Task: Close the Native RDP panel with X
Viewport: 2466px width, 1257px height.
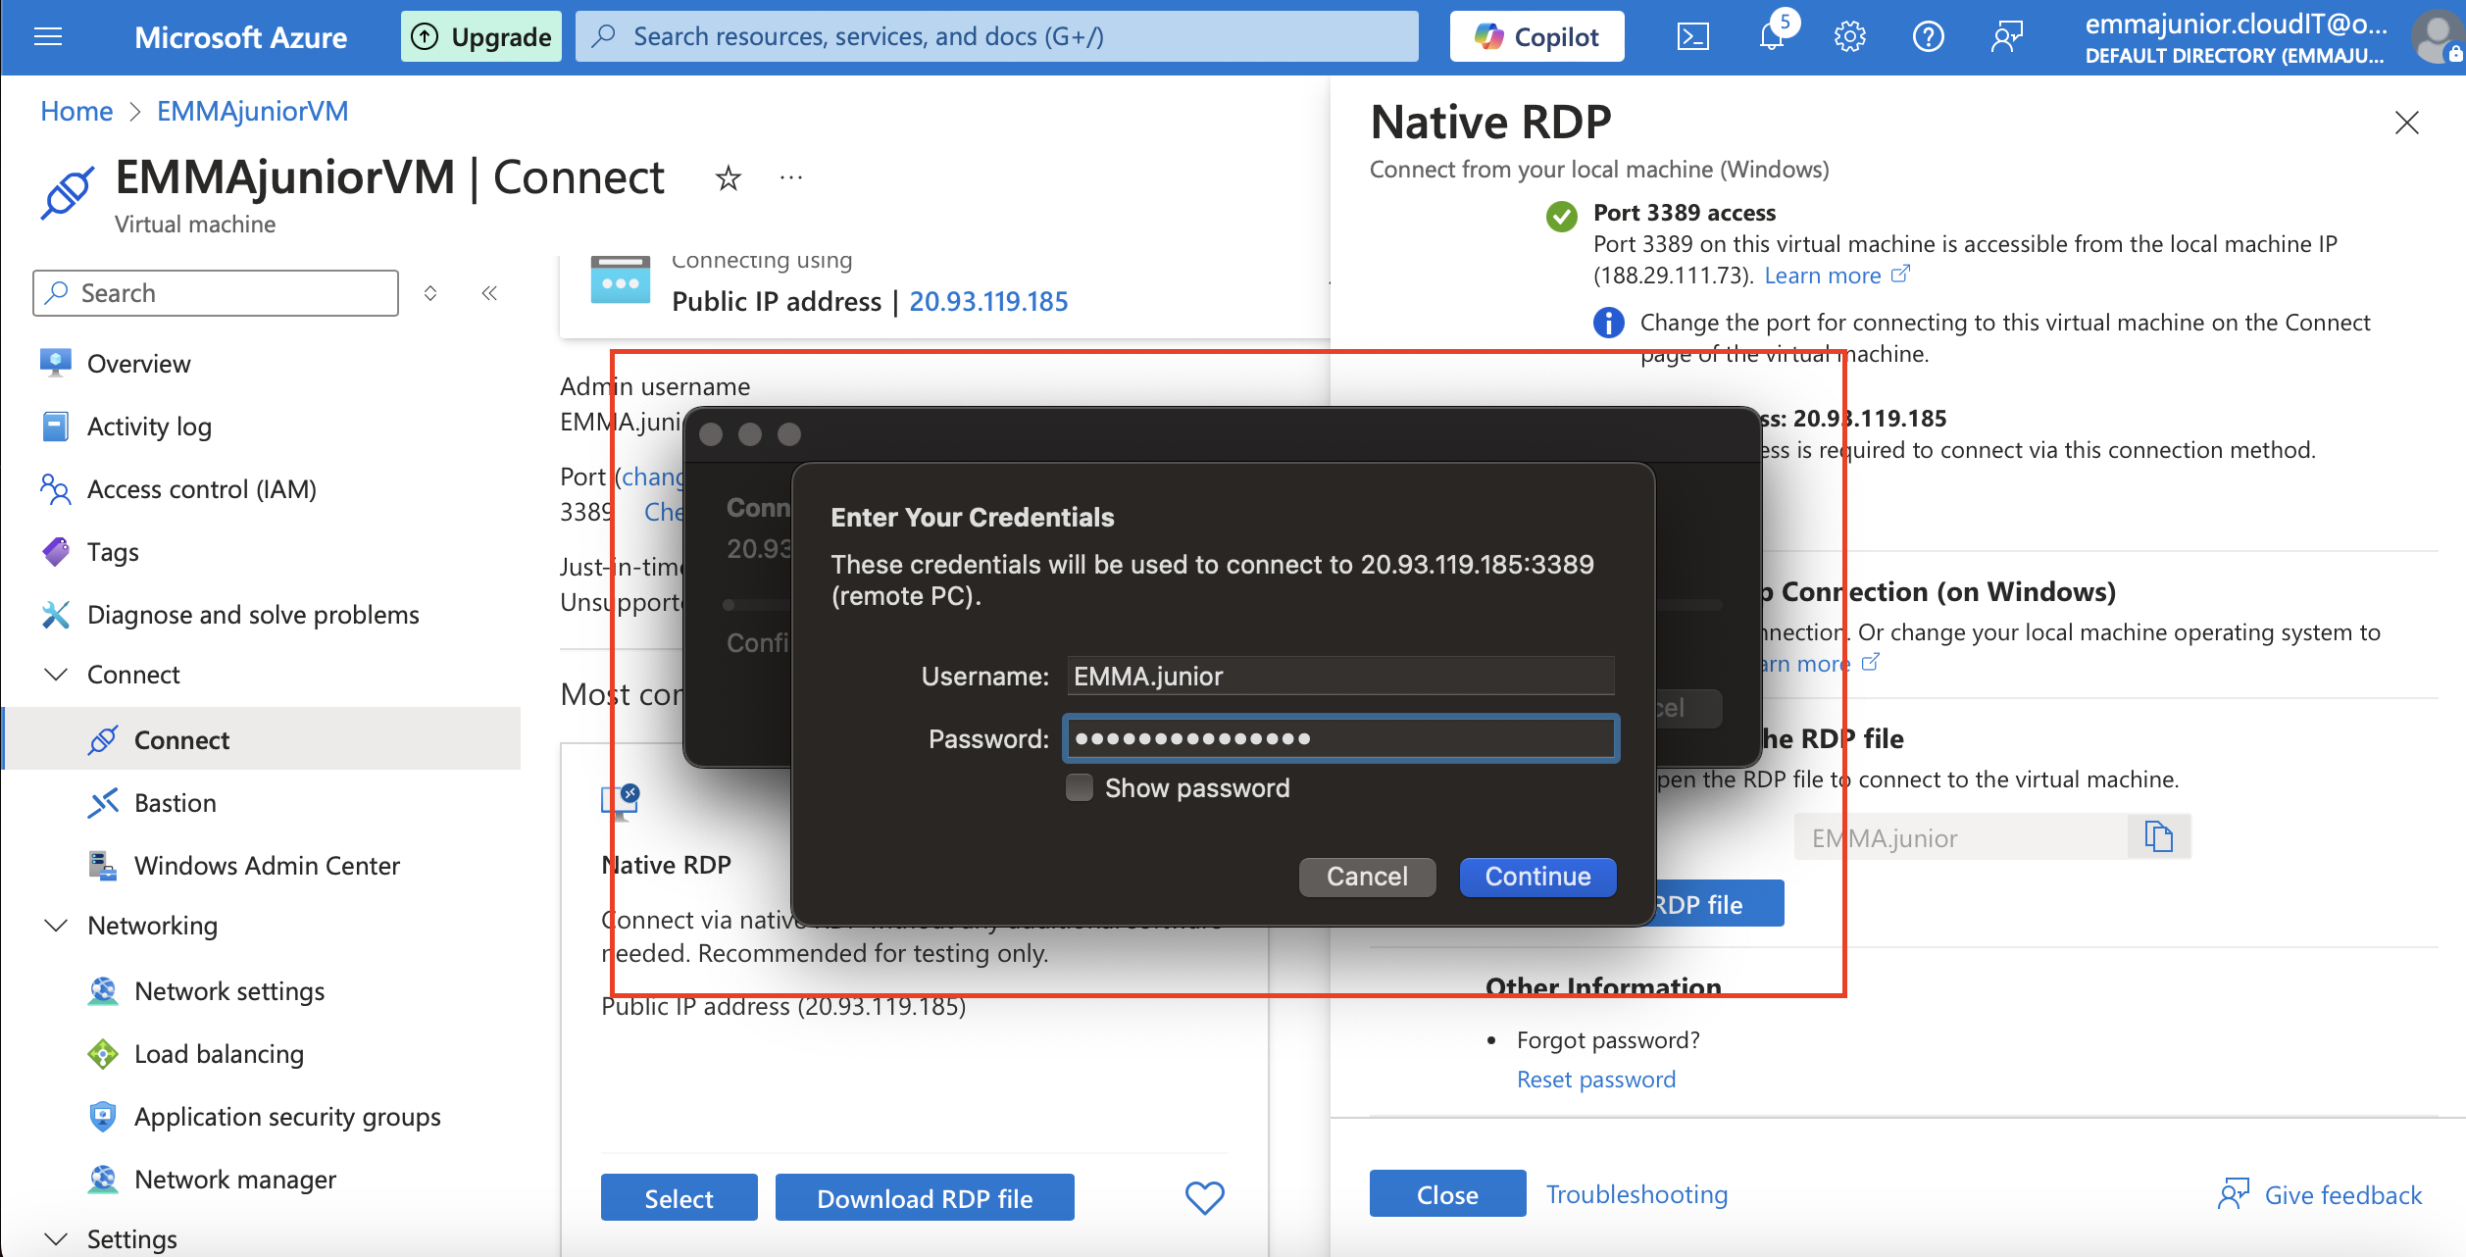Action: [2407, 123]
